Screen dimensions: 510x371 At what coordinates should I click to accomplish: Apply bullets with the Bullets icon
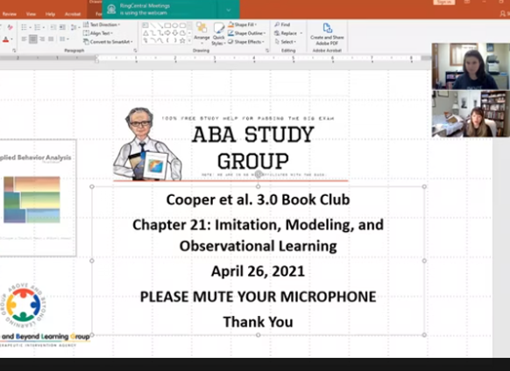click(x=24, y=27)
